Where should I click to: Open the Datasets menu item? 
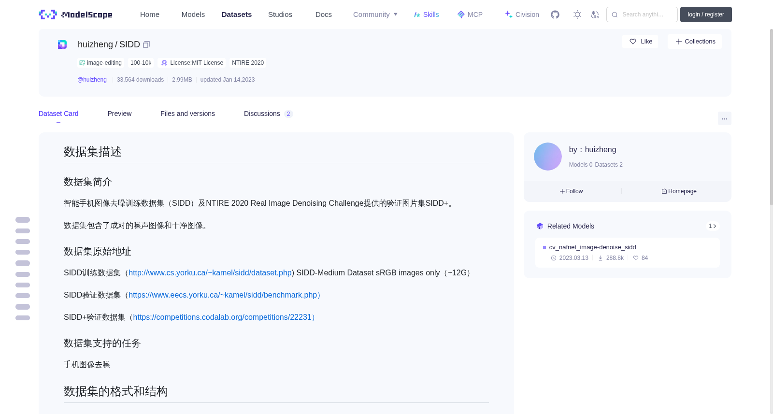(x=237, y=14)
